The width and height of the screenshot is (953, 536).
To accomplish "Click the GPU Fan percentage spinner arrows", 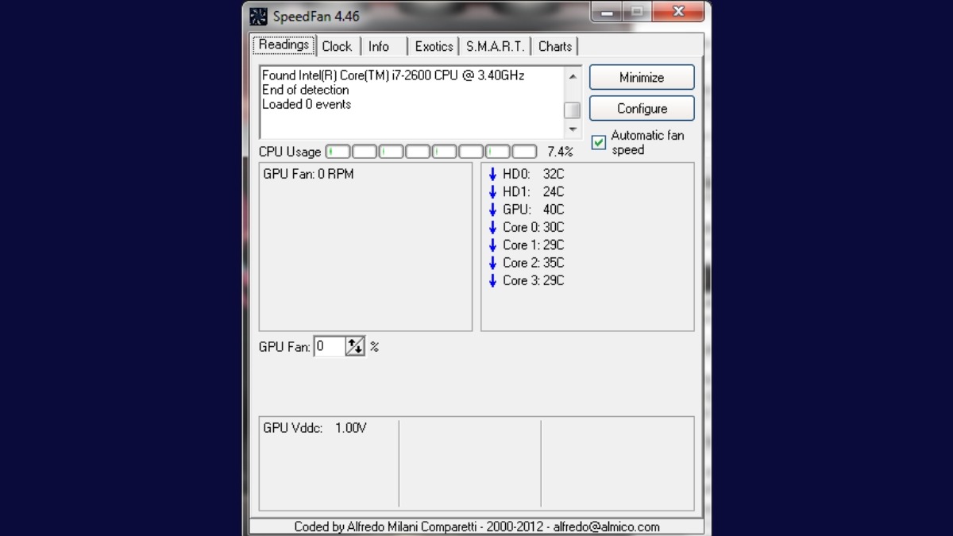I will click(x=355, y=346).
